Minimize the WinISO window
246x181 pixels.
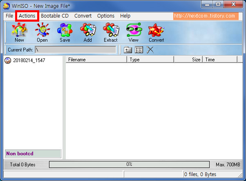click(207, 4)
